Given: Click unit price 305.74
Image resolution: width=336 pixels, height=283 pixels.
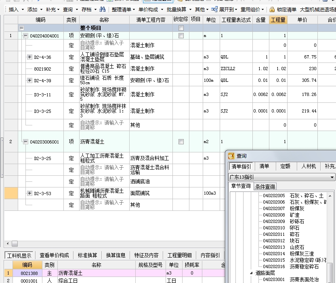Looking at the screenshot, I should [302, 81].
